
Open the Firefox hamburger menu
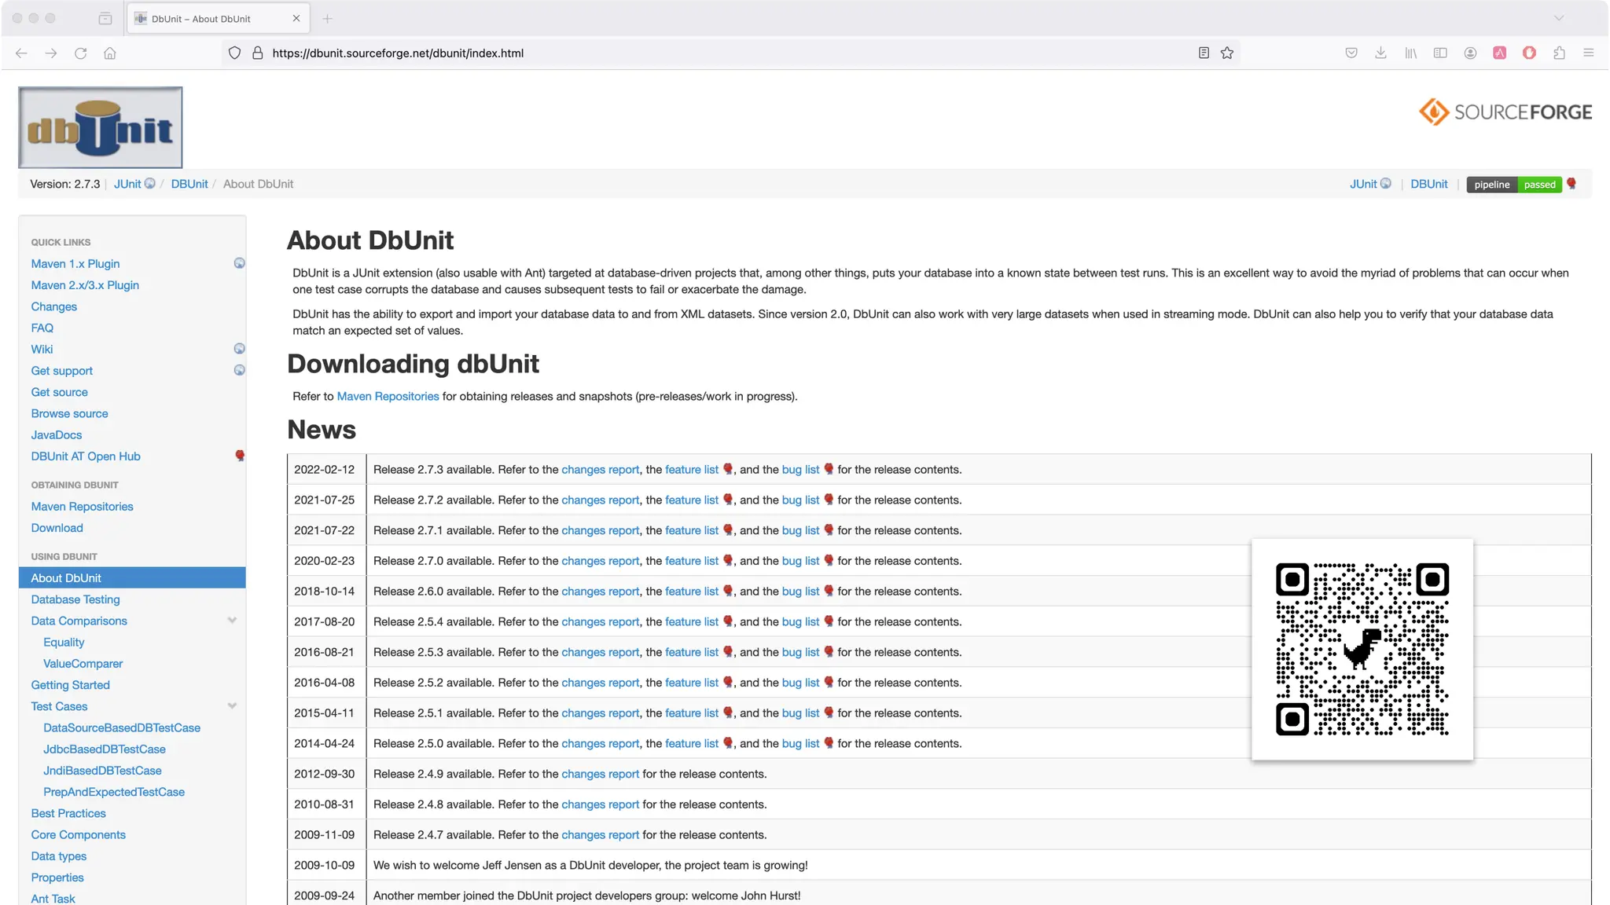click(1588, 53)
